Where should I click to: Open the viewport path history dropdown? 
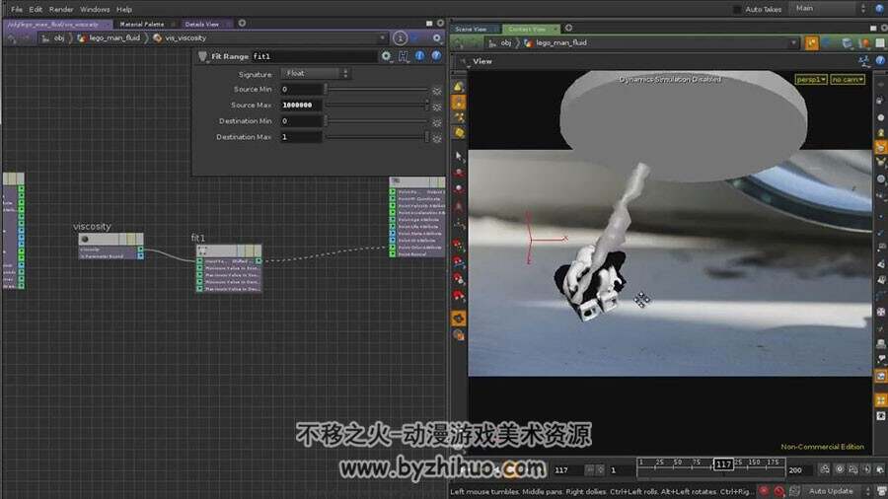coord(793,43)
